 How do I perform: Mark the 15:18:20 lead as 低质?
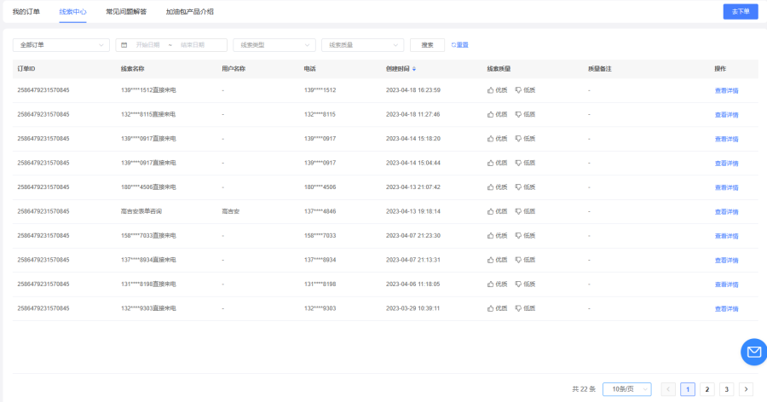pyautogui.click(x=525, y=139)
